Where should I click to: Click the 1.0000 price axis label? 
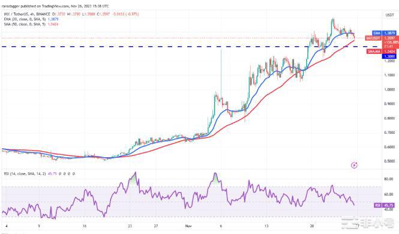[389, 89]
